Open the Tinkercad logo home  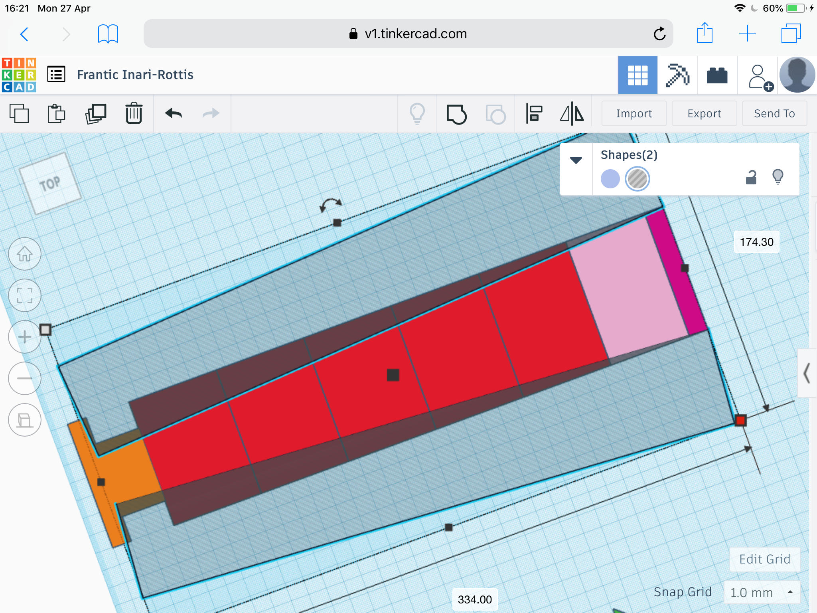coord(19,75)
